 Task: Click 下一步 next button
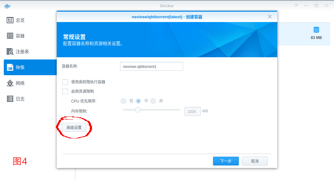226,161
